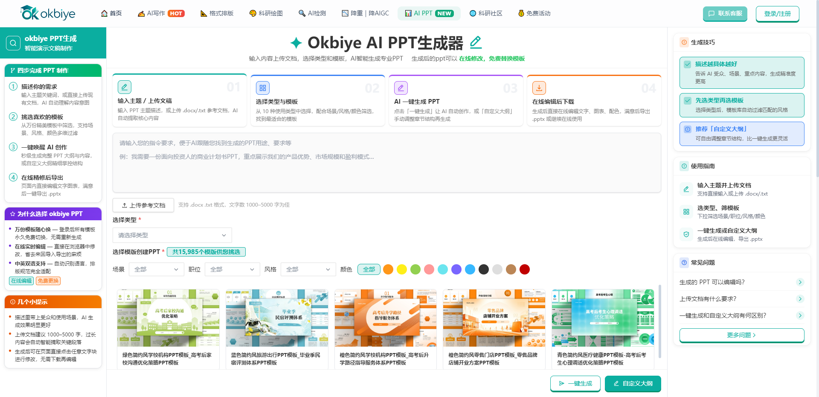The image size is (819, 397).
Task: Pick the black color filter swatch
Action: pyautogui.click(x=484, y=269)
